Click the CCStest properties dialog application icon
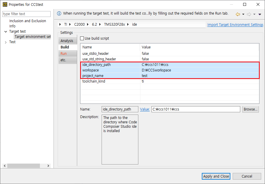The width and height of the screenshot is (265, 184). click(x=4, y=4)
